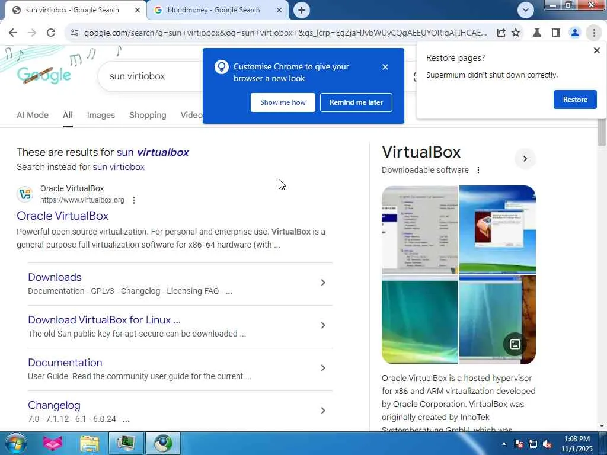The width and height of the screenshot is (607, 455).
Task: Expand the Changelog sitelink chevron
Action: coord(323,411)
